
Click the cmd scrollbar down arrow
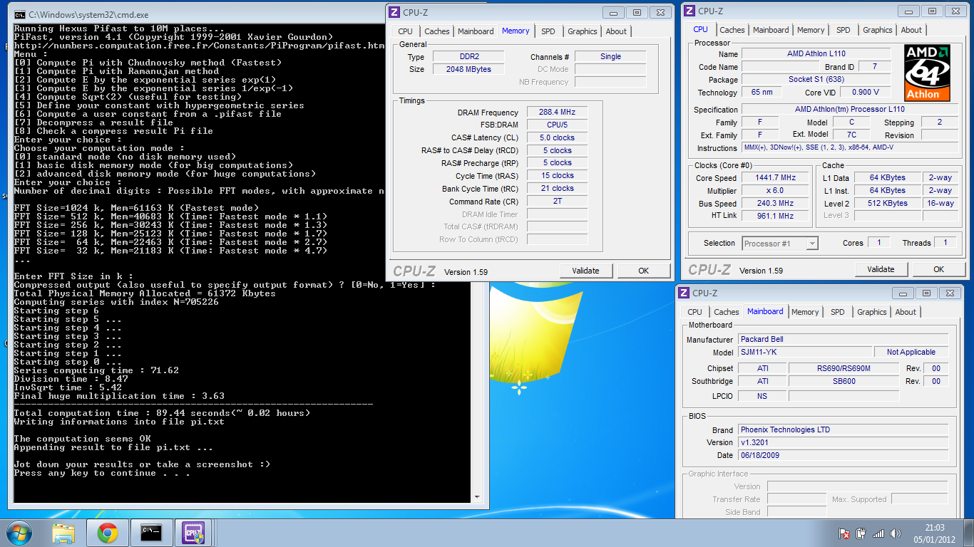[476, 497]
